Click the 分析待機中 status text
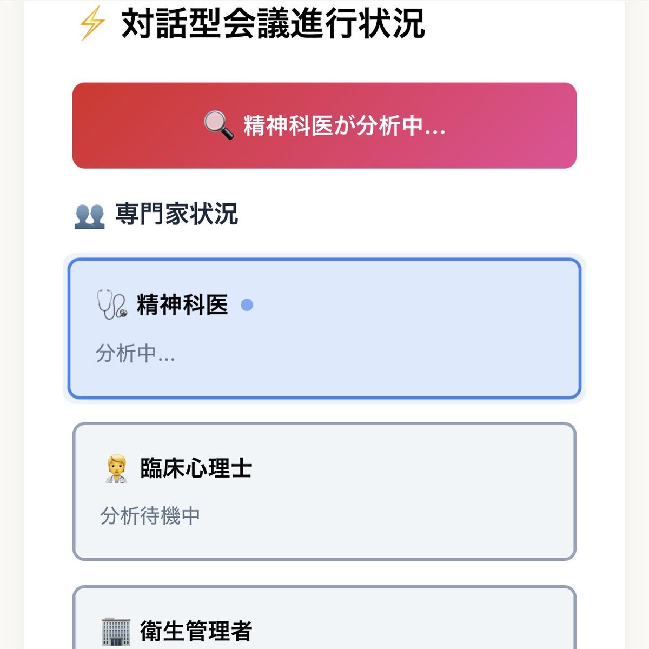This screenshot has width=649, height=649. click(150, 516)
